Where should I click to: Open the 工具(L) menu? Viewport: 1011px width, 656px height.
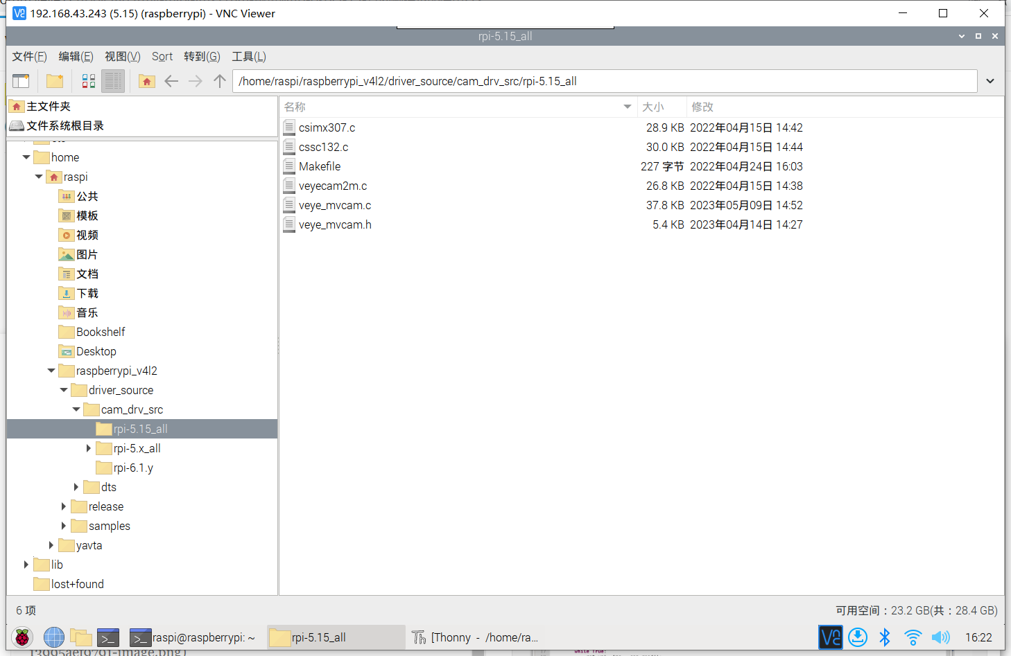[248, 57]
